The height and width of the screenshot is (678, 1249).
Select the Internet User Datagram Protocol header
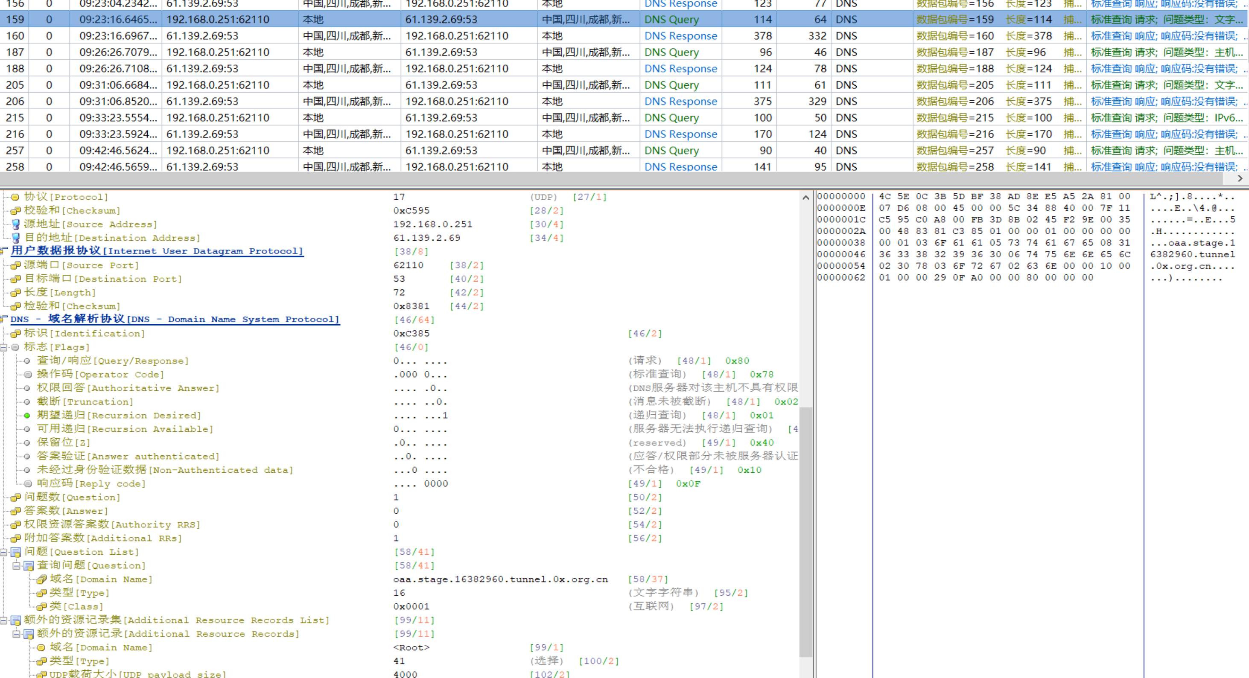pyautogui.click(x=157, y=251)
